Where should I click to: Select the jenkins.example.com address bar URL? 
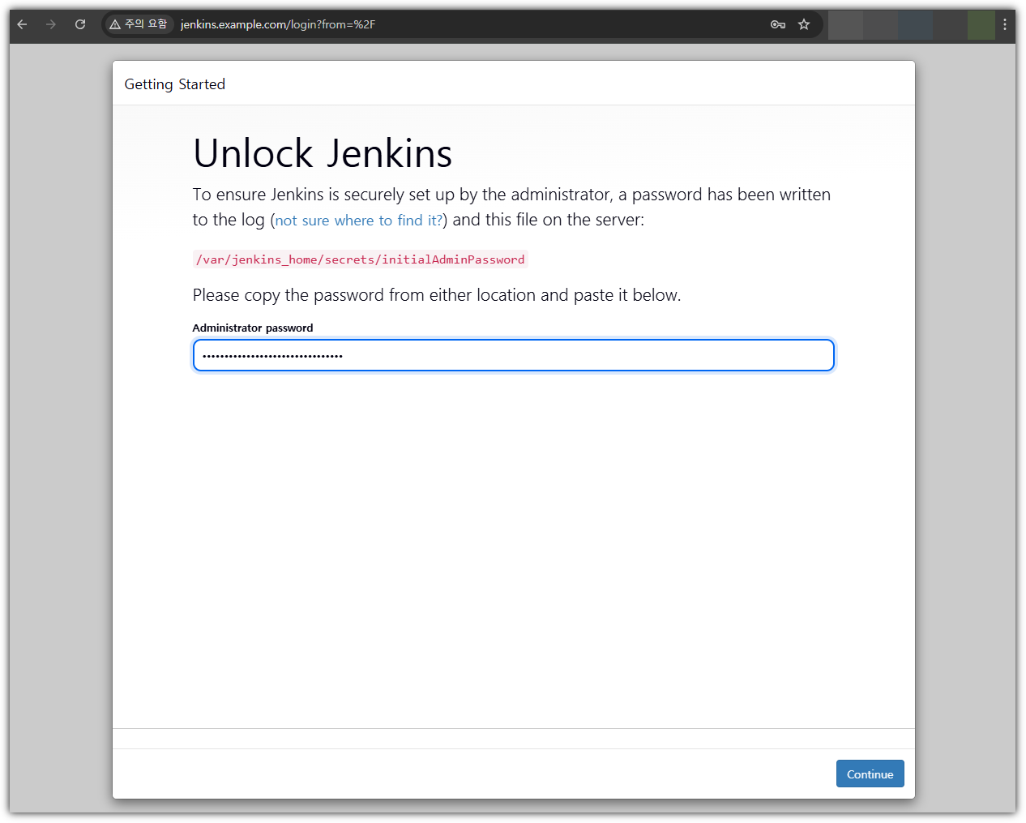(278, 24)
